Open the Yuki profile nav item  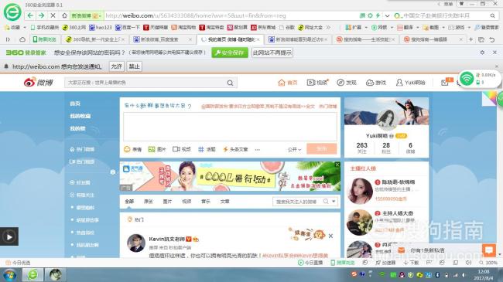point(410,83)
